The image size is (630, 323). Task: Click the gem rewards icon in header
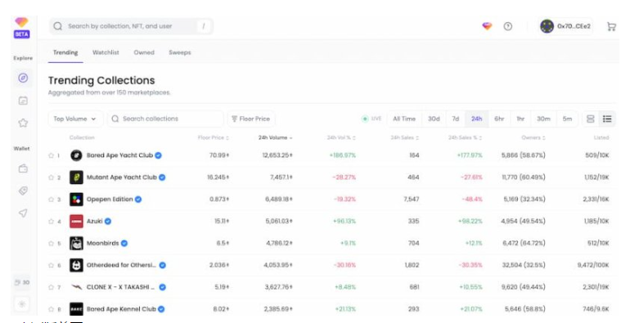coord(487,26)
